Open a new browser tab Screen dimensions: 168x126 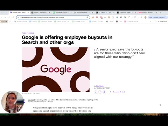(161, 13)
